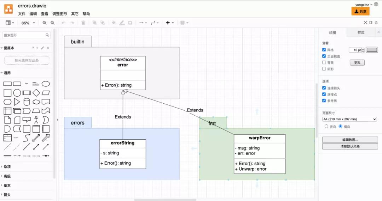Click the globe language icon
This screenshot has height=201, width=382.
[x=376, y=4]
